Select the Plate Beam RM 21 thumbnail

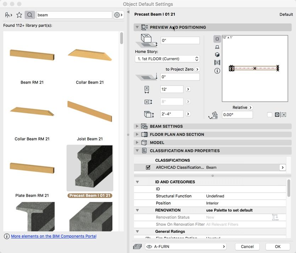32,168
